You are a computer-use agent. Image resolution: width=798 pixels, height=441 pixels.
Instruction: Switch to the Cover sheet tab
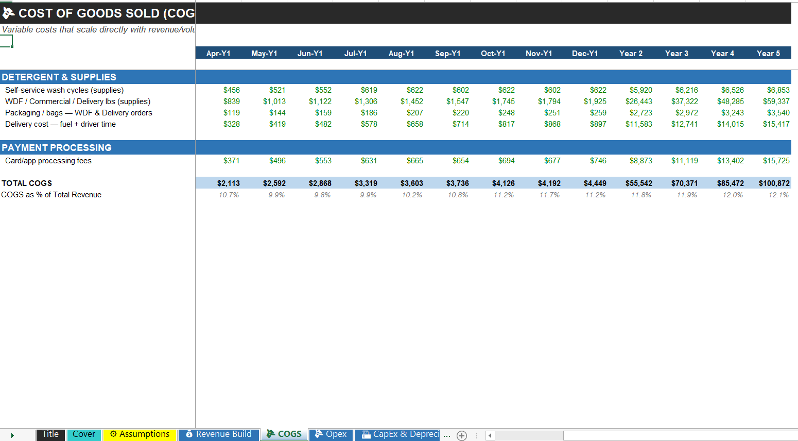tap(84, 434)
